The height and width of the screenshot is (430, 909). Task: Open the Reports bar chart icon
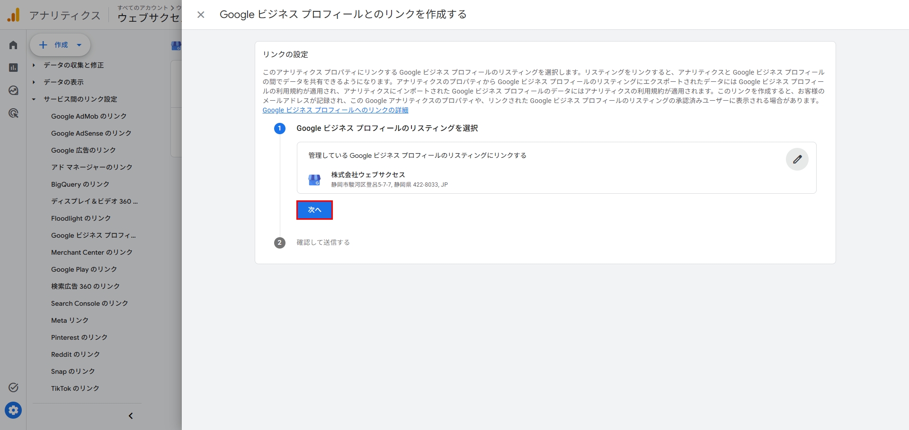point(13,68)
